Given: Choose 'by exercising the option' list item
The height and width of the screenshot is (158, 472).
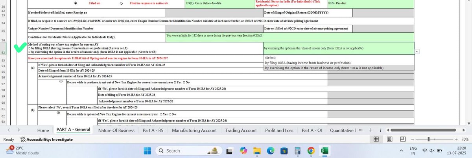Looking at the screenshot, I should pyautogui.click(x=339, y=68).
